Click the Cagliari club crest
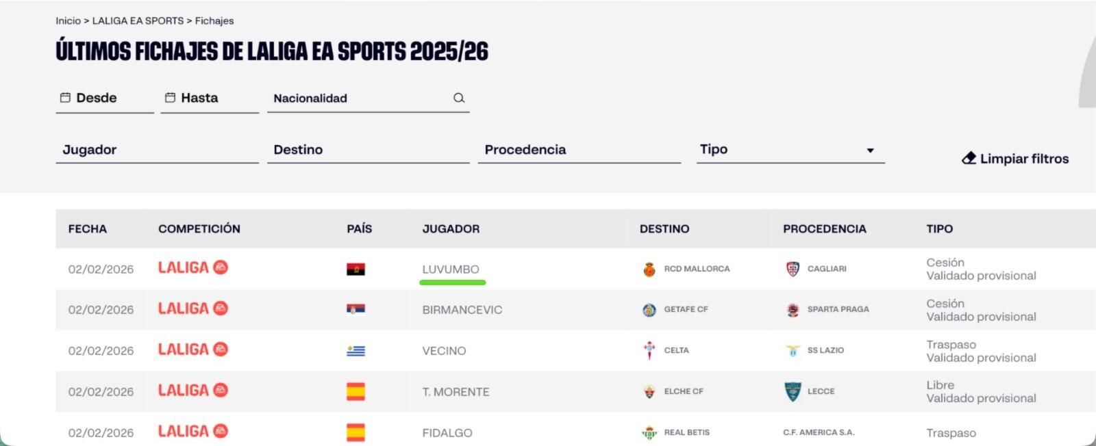This screenshot has height=446, width=1096. (x=793, y=269)
